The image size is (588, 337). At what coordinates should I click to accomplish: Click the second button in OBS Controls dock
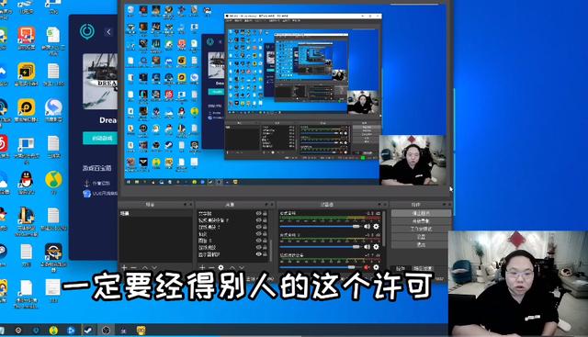point(421,220)
